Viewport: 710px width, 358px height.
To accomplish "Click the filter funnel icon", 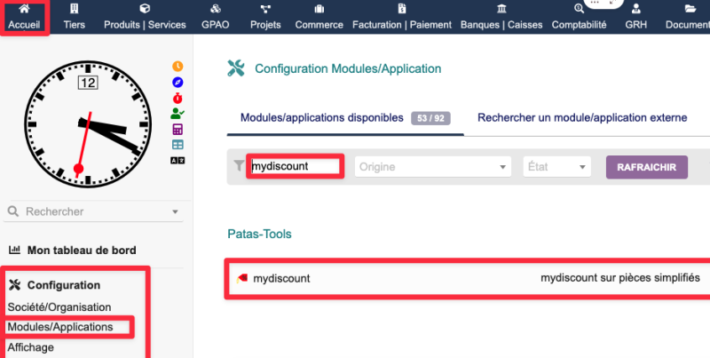I will (x=238, y=166).
